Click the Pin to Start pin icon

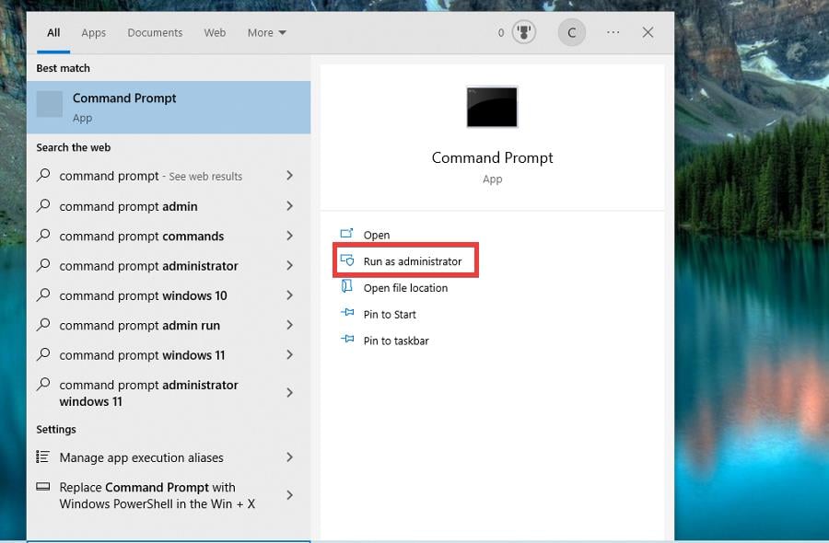[347, 312]
